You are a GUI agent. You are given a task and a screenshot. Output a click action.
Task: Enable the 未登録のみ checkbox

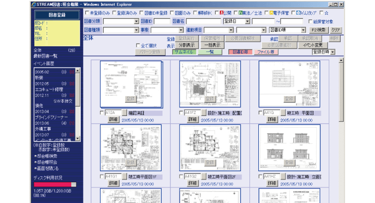[x=87, y=12]
